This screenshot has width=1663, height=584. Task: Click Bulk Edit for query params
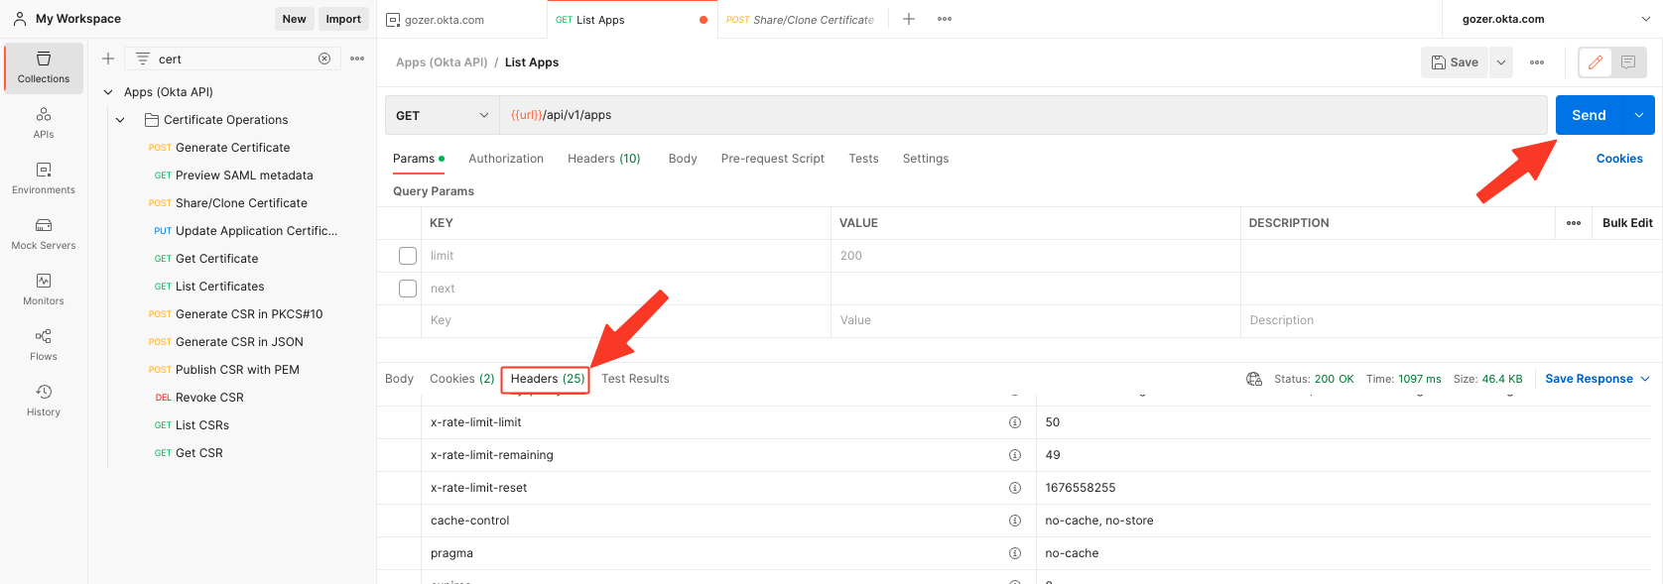click(1627, 223)
